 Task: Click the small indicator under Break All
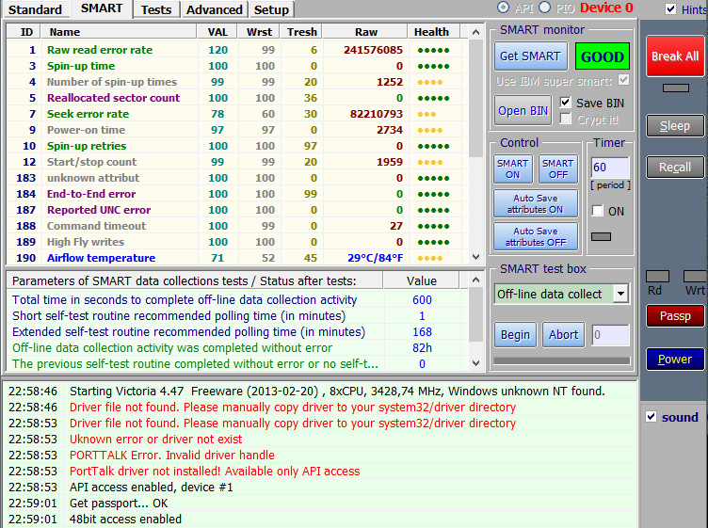coord(675,88)
